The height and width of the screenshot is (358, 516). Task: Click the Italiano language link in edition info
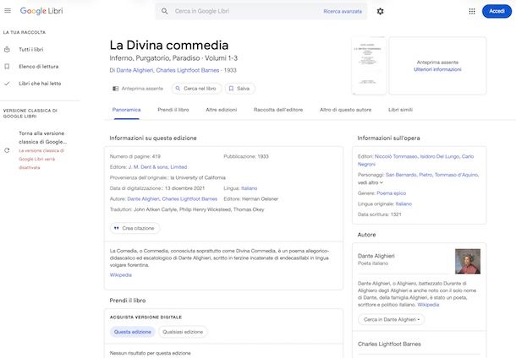click(249, 188)
